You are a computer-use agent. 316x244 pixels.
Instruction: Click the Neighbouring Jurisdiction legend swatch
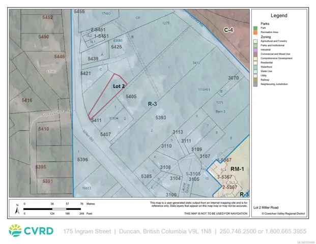tap(255, 84)
